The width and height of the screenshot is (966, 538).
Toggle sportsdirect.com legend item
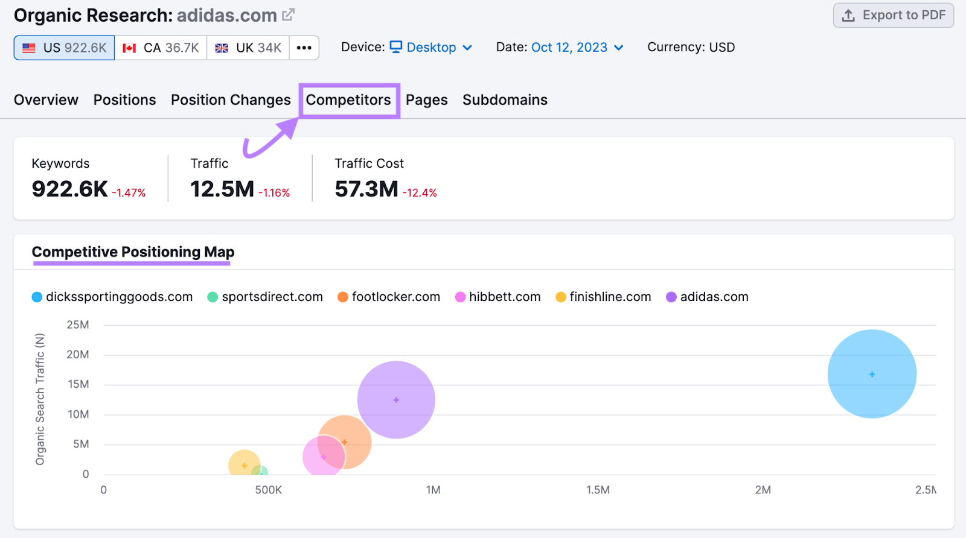(x=265, y=297)
